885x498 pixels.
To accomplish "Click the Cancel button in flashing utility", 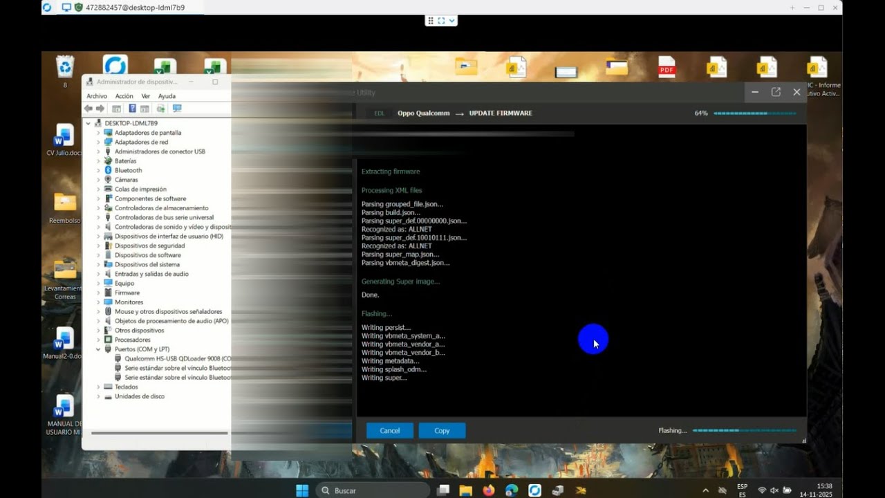I will coord(390,430).
